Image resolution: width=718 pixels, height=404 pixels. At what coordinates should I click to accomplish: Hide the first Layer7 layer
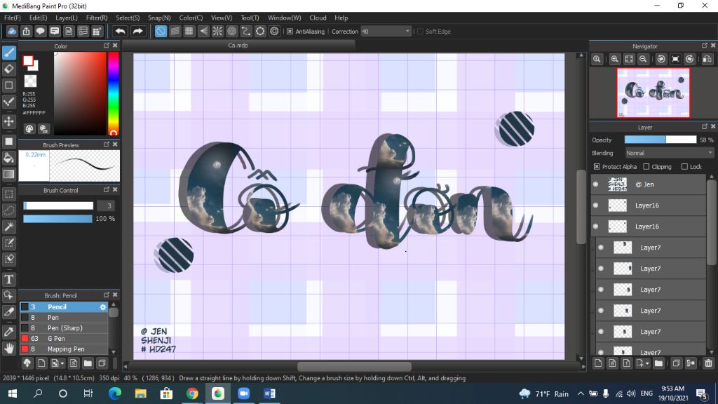point(601,248)
